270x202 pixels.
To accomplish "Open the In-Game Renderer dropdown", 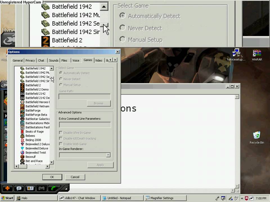I will 108,155.
